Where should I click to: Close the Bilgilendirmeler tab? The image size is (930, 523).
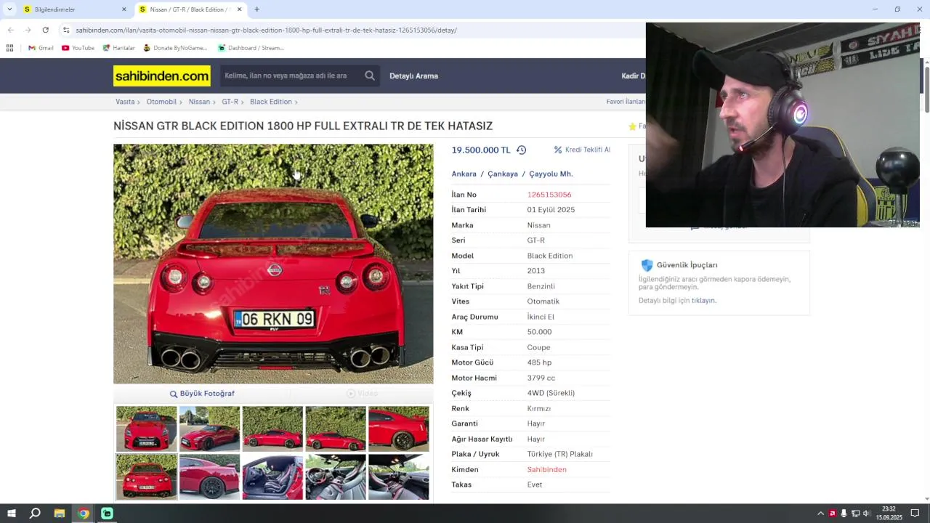124,9
